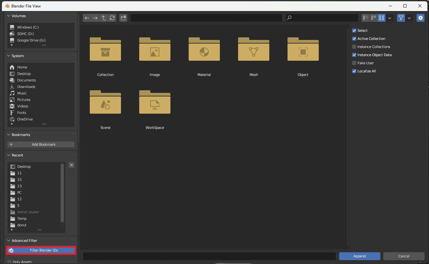429x264 pixels.
Task: Uncheck Active Collection option
Action: (x=354, y=39)
